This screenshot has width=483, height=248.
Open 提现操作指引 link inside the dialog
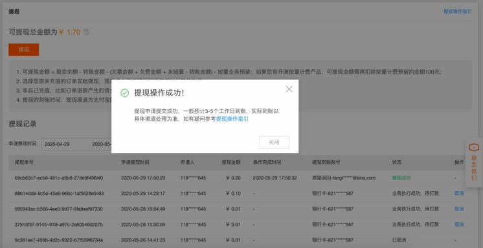click(x=232, y=119)
